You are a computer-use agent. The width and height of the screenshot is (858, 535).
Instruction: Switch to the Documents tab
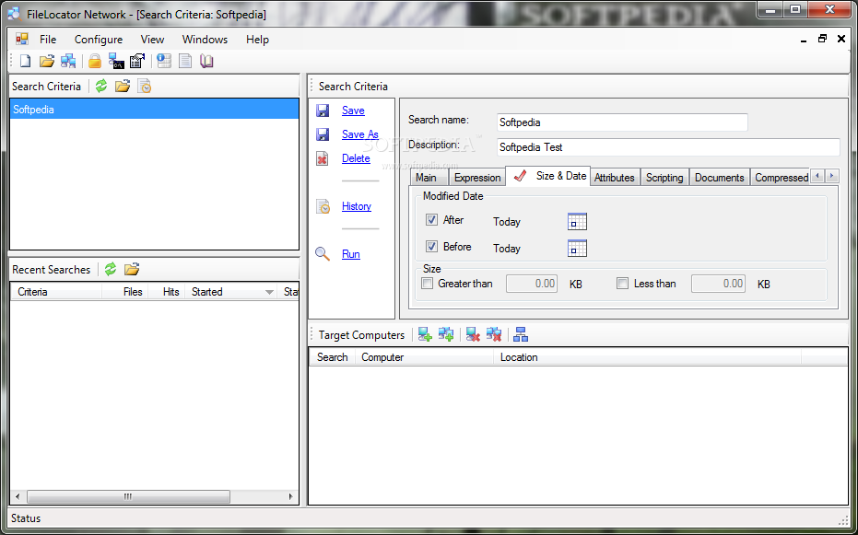[719, 178]
